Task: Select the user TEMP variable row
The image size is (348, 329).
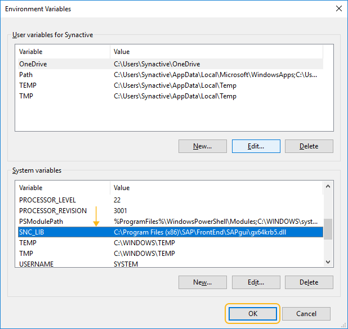Action: (x=171, y=85)
